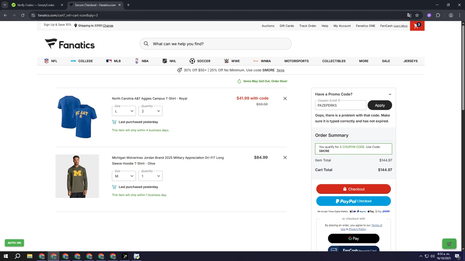Open Quantity dropdown for the A&T T-Shirt
465x261 pixels.
click(x=150, y=111)
